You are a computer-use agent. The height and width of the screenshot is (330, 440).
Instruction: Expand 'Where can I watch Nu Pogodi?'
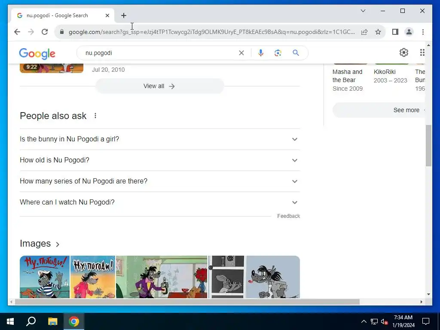coord(160,202)
